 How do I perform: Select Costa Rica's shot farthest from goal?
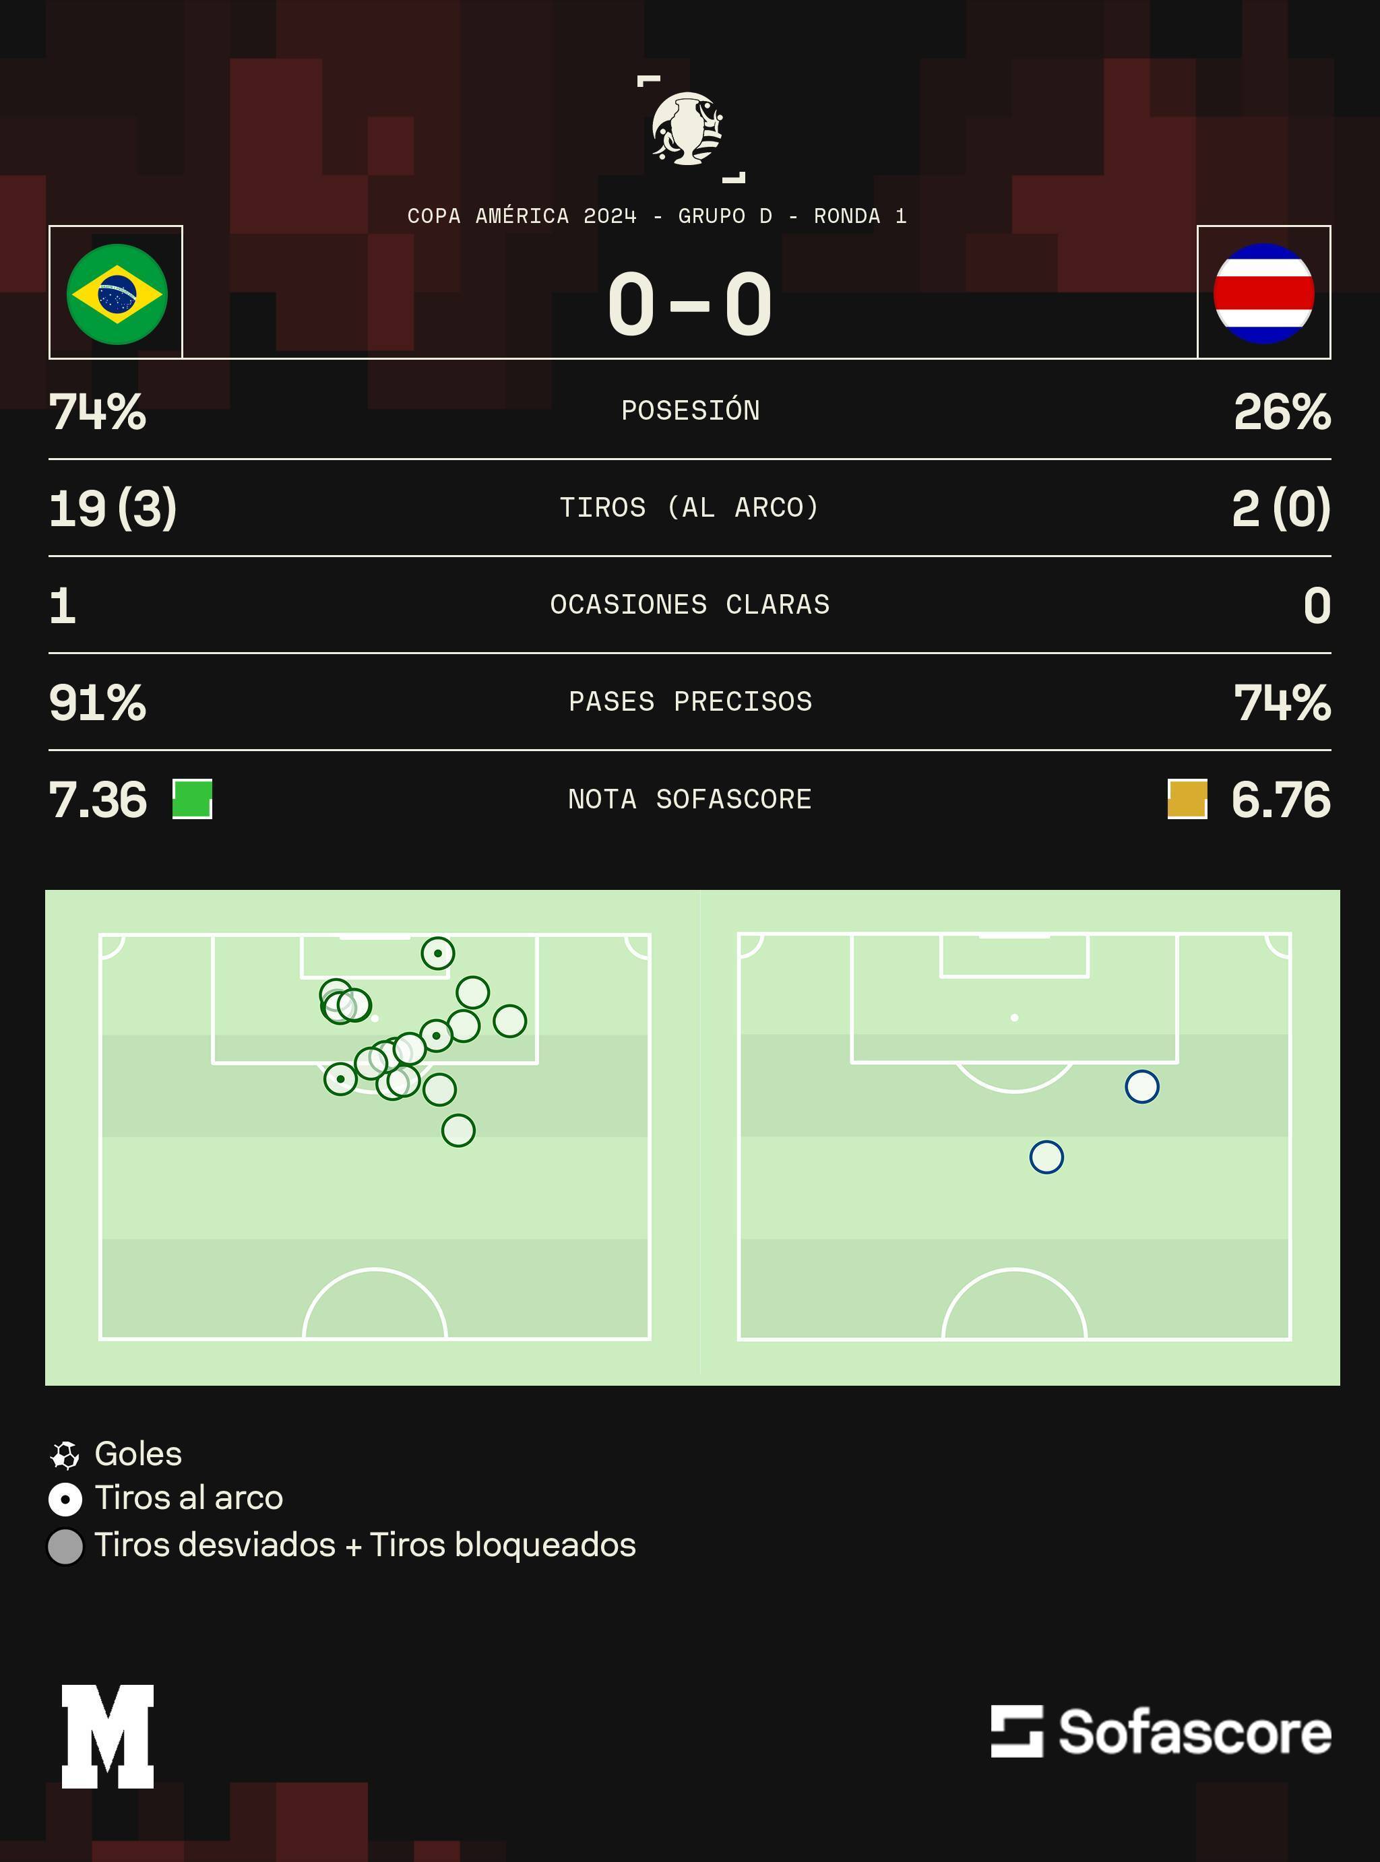point(1046,1157)
